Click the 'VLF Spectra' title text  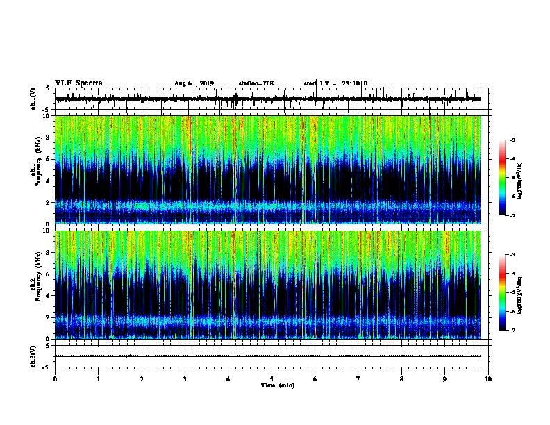click(78, 83)
